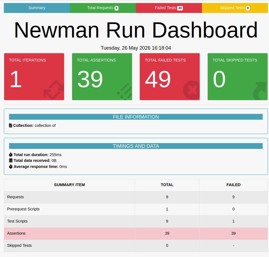Click the Prerequest Scripts failed value 0
The image size is (269, 257).
233,209
